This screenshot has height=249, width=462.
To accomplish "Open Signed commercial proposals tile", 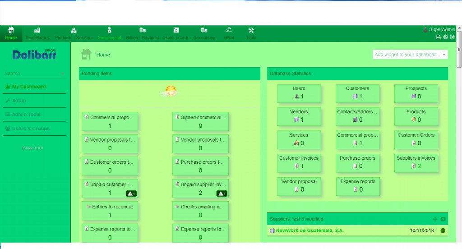I will (200, 121).
